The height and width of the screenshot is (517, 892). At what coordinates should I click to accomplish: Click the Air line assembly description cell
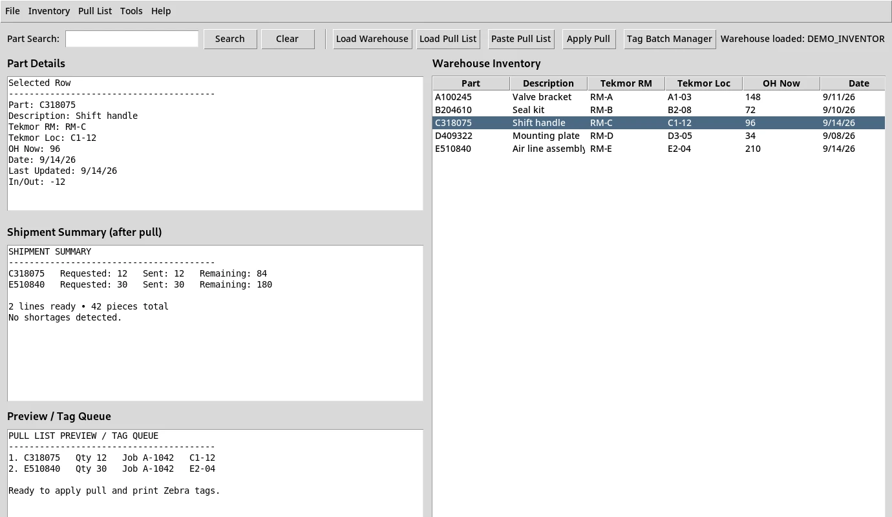click(x=549, y=149)
